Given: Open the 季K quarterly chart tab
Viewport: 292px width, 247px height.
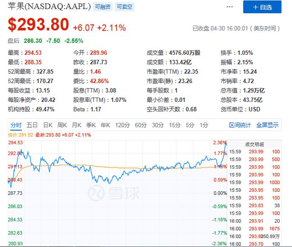Looking at the screenshot, I should 91,125.
